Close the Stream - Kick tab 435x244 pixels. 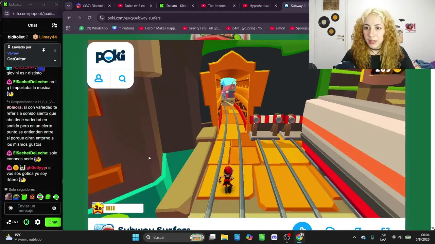pyautogui.click(x=193, y=6)
